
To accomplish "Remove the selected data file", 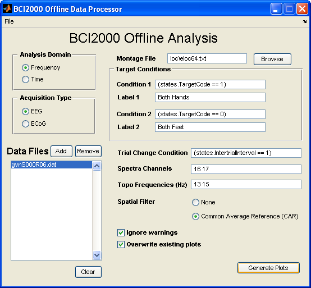I will coord(88,151).
